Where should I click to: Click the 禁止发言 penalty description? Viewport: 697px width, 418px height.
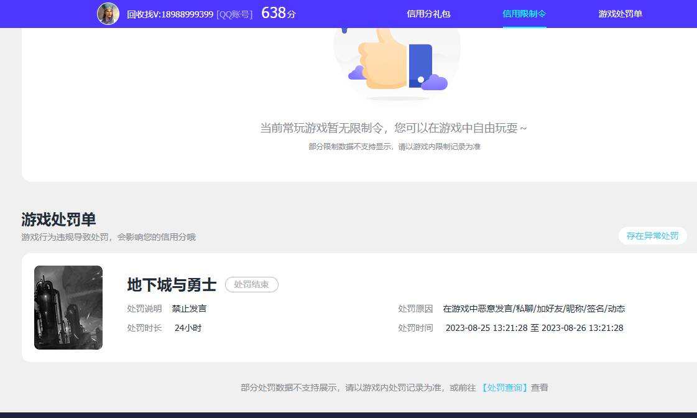(190, 309)
